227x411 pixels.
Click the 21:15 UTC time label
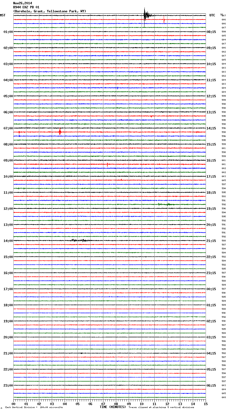(x=211, y=241)
